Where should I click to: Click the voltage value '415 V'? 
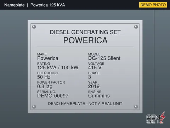95,68
